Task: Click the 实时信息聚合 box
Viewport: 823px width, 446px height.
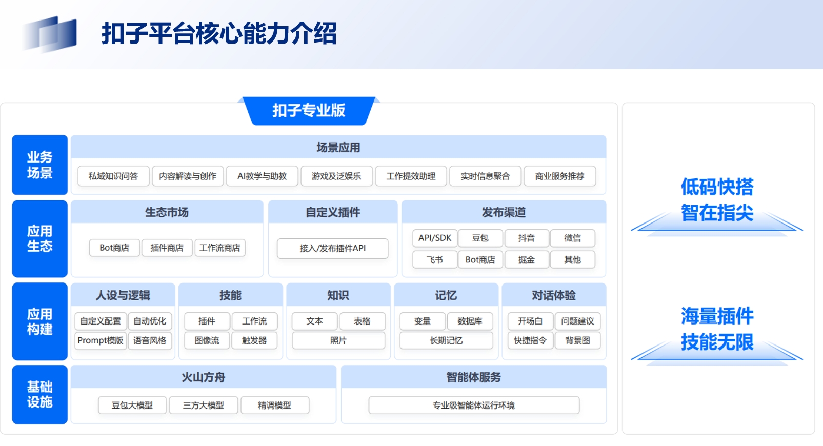Action: tap(485, 176)
